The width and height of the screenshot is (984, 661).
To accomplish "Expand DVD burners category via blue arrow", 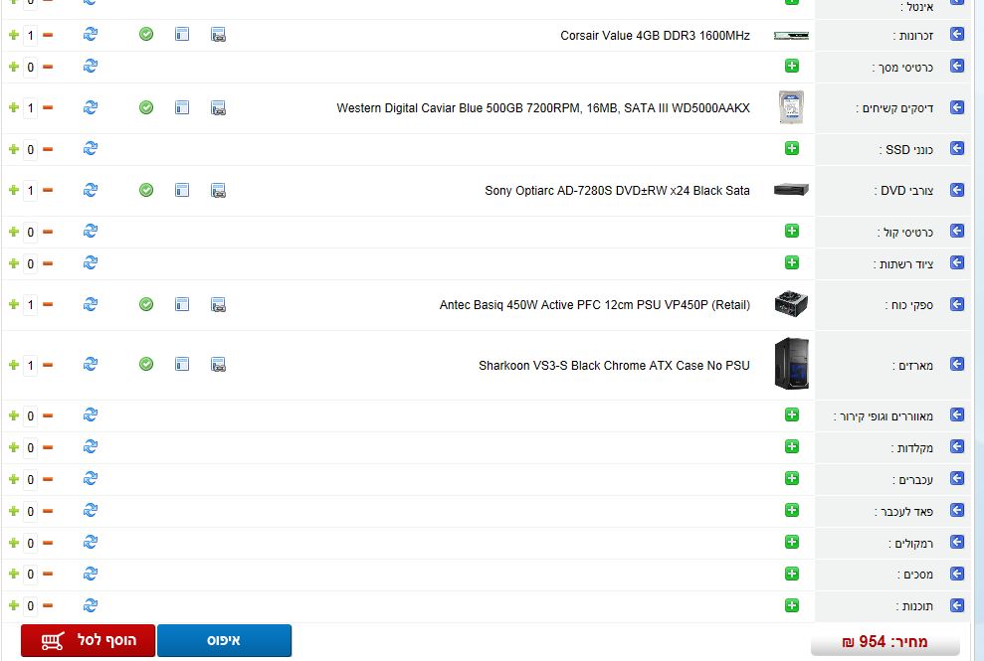I will pyautogui.click(x=957, y=190).
